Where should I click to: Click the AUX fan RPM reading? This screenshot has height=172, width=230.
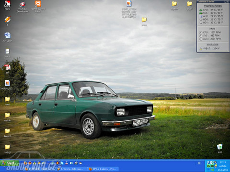(216, 39)
